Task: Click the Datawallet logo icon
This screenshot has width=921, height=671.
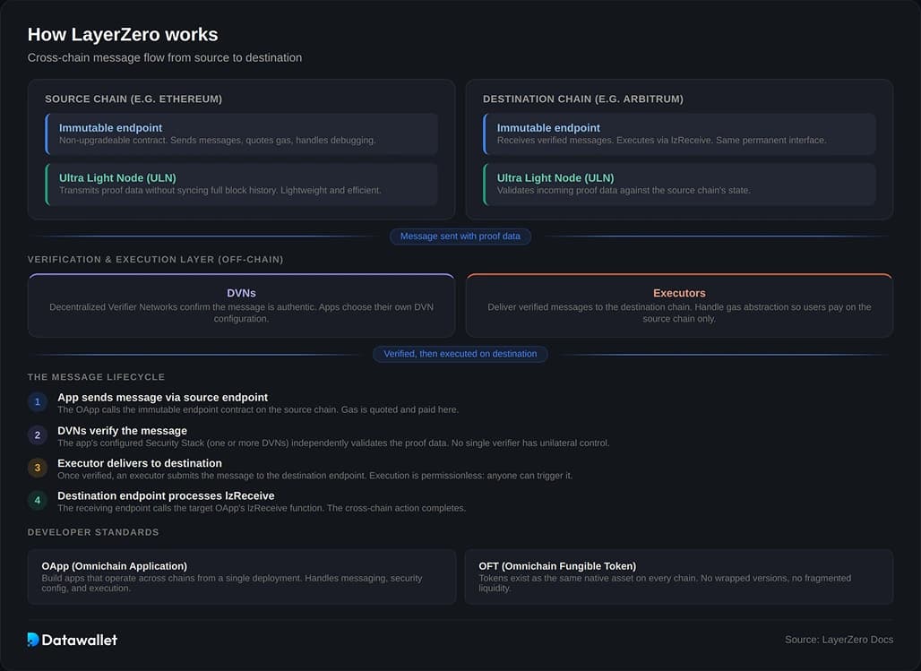Action: (33, 640)
